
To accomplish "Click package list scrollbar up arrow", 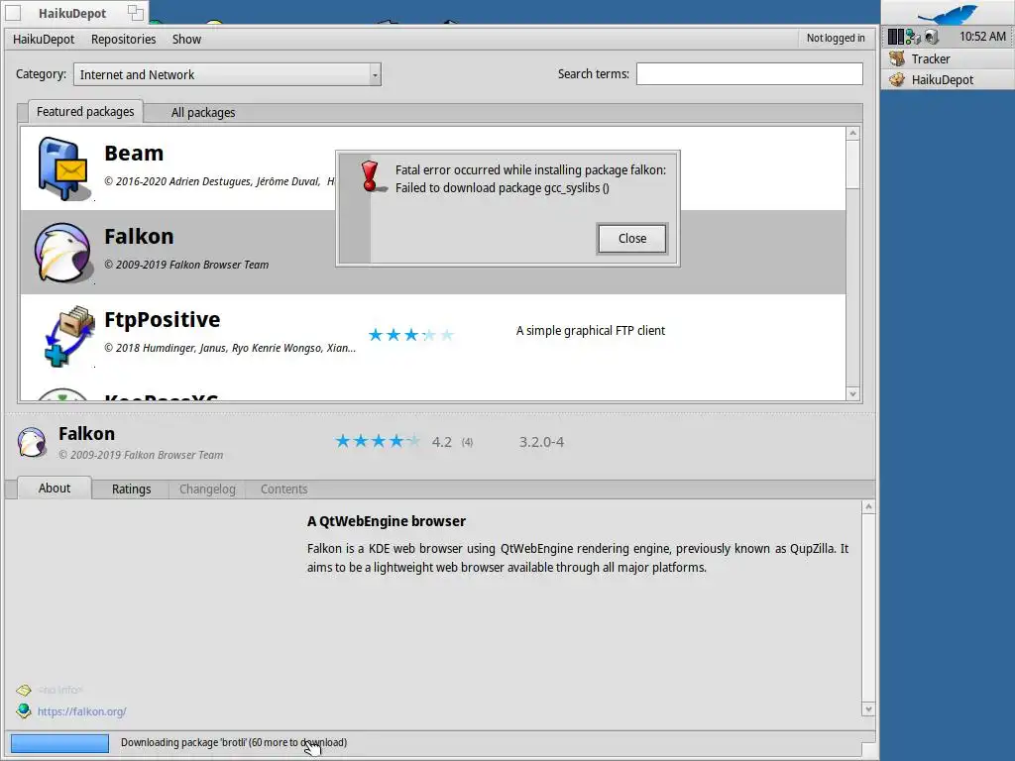I will point(852,134).
